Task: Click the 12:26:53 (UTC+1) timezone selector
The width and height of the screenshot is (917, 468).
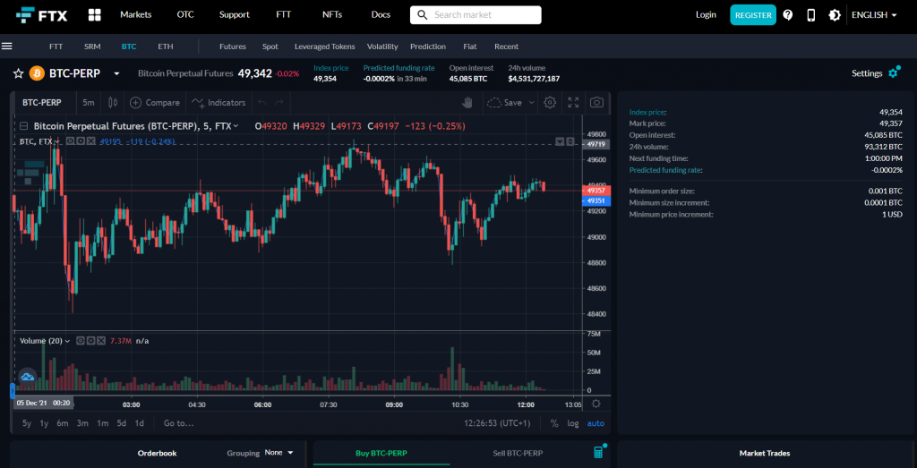Action: click(x=496, y=423)
